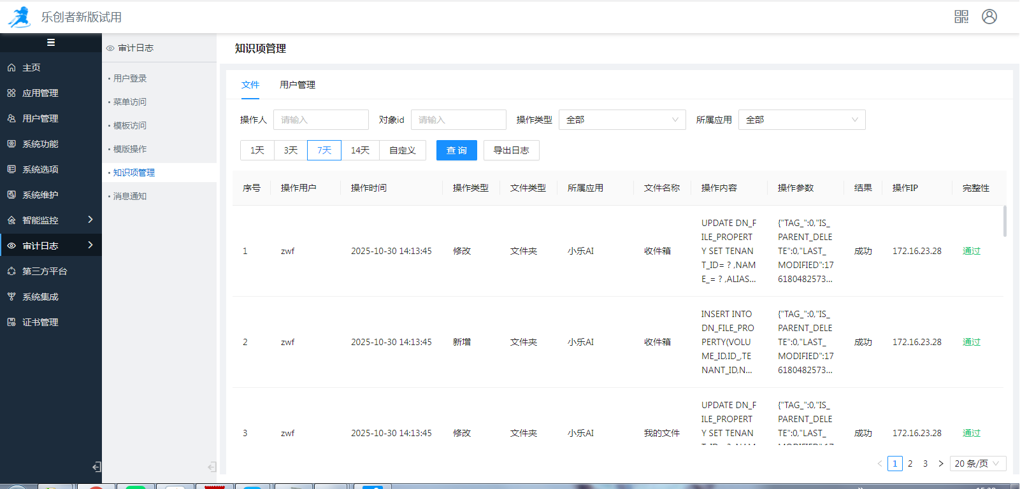Viewport: 1020px width, 489px height.
Task: Open the user profile avatar icon
Action: pyautogui.click(x=989, y=17)
